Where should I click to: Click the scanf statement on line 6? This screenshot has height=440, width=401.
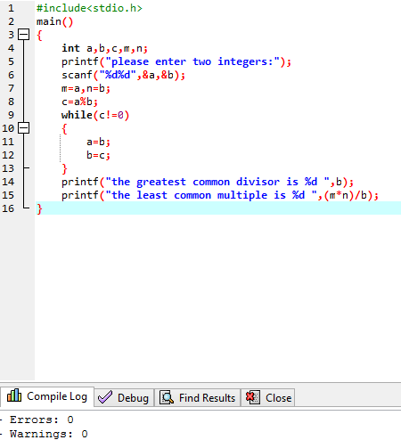tap(123, 75)
